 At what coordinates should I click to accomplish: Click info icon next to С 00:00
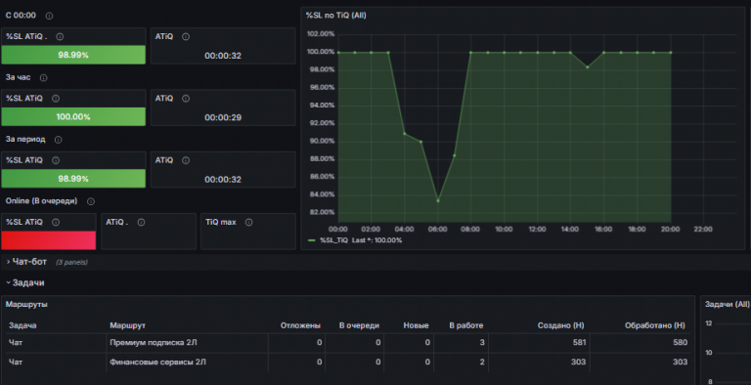click(49, 16)
